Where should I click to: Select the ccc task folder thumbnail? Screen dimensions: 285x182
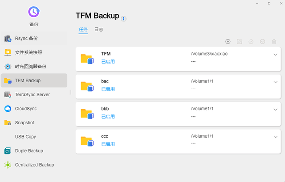pos(87,141)
